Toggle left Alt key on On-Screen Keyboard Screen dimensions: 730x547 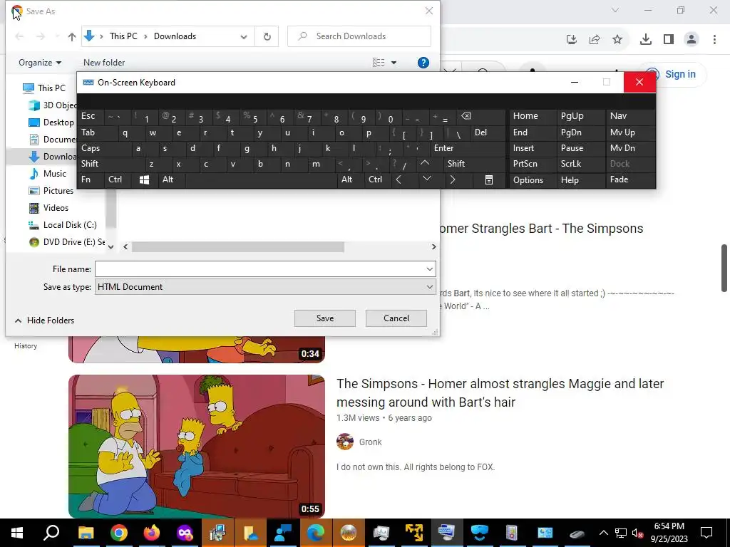pos(172,179)
